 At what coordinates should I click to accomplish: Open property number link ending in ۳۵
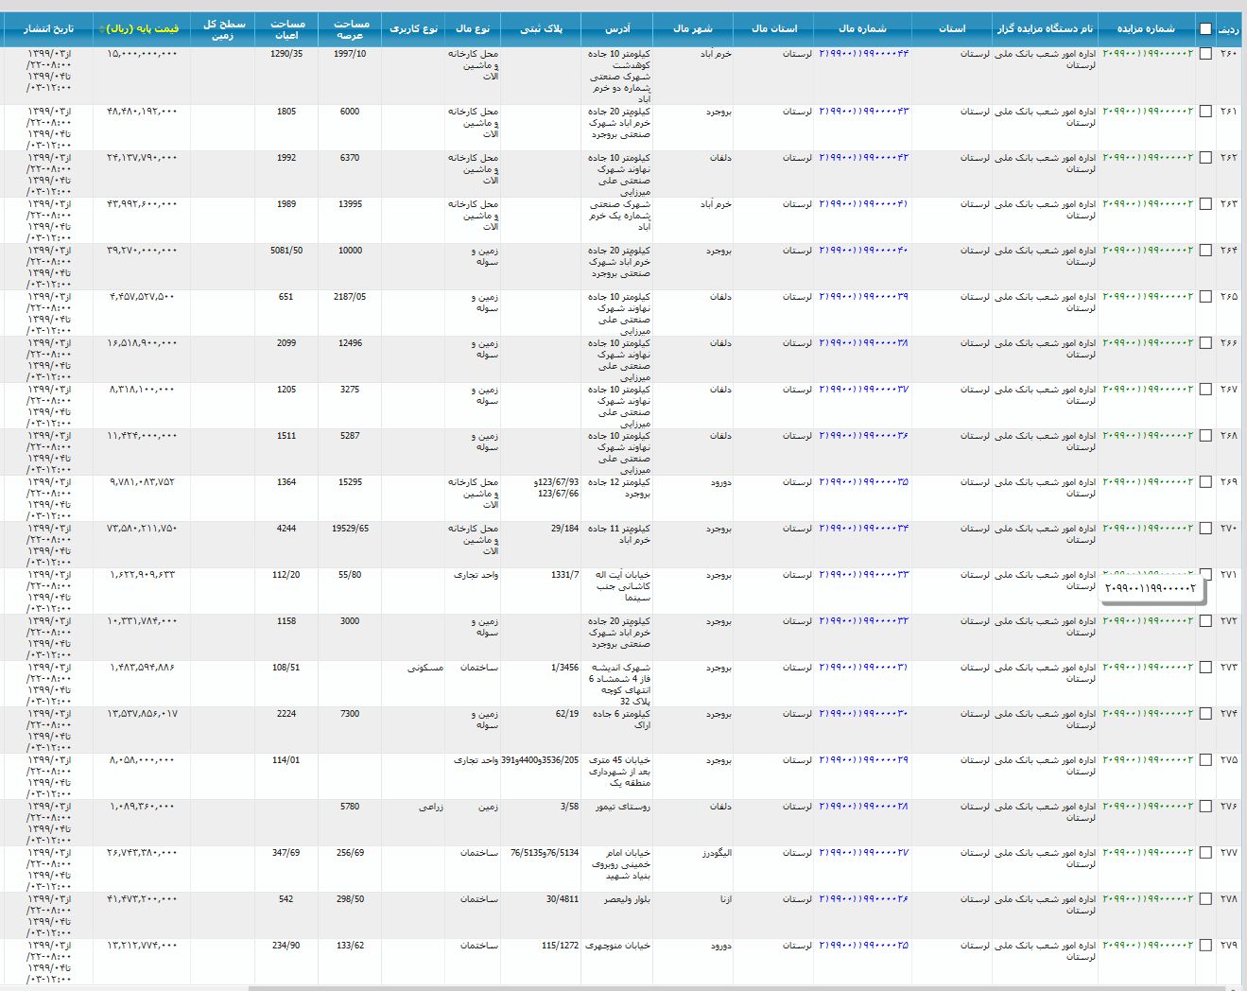click(x=863, y=482)
